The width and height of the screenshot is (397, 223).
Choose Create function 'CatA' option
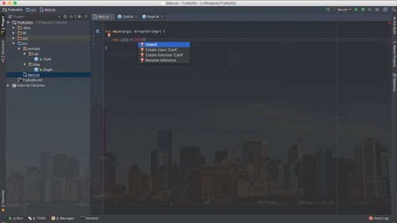164,55
